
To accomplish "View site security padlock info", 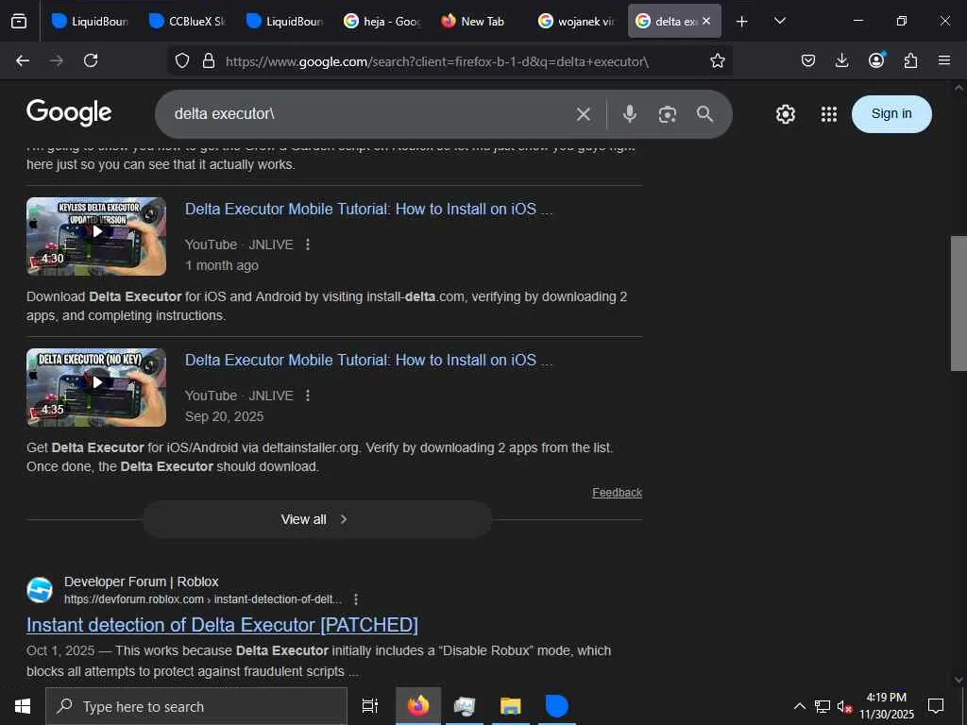I will pos(209,60).
